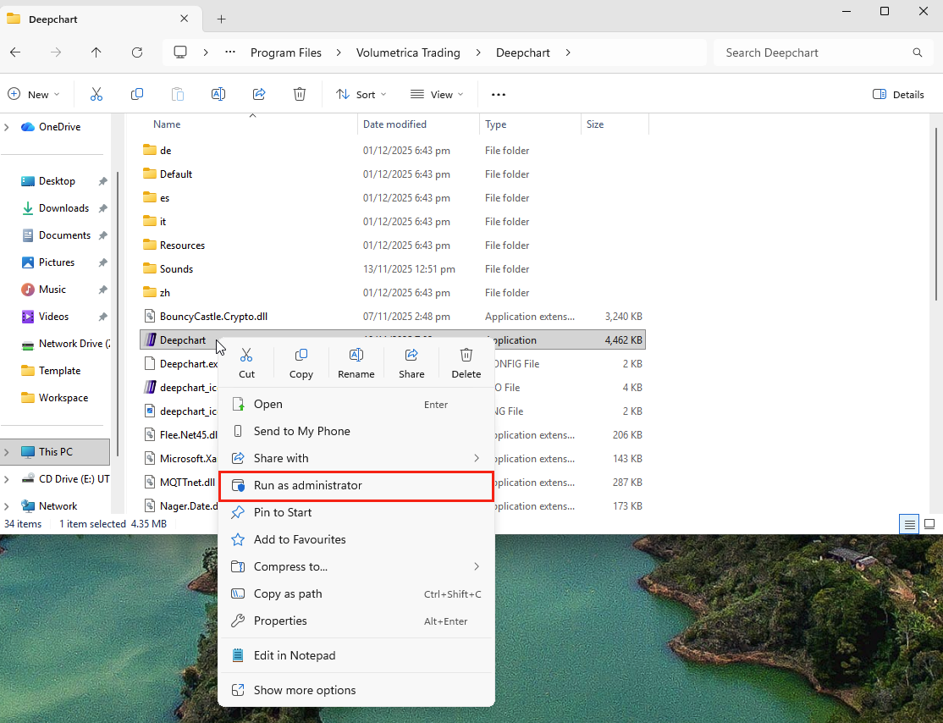
Task: Click Volumetrica Trading in the address path
Action: 408,52
